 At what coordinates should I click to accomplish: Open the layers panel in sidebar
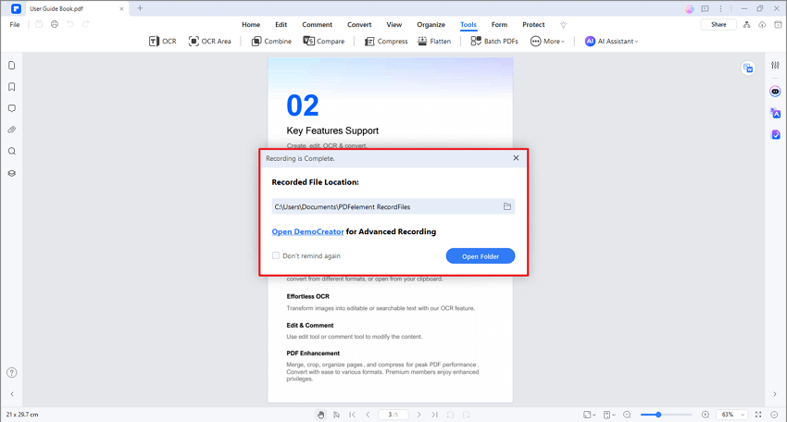11,173
